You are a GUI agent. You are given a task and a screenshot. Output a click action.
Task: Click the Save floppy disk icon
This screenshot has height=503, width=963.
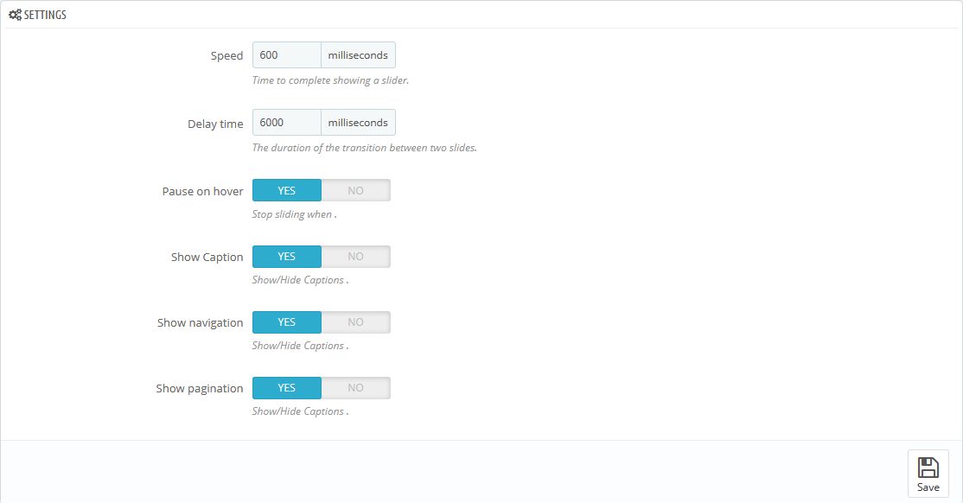(928, 468)
